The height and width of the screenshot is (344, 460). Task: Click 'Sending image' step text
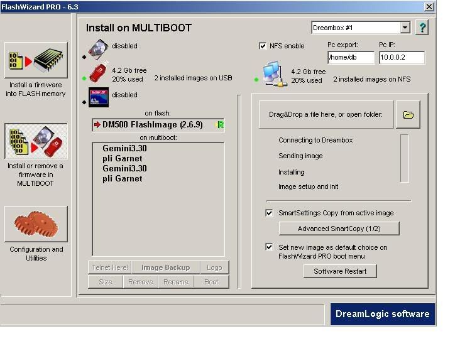coord(300,156)
